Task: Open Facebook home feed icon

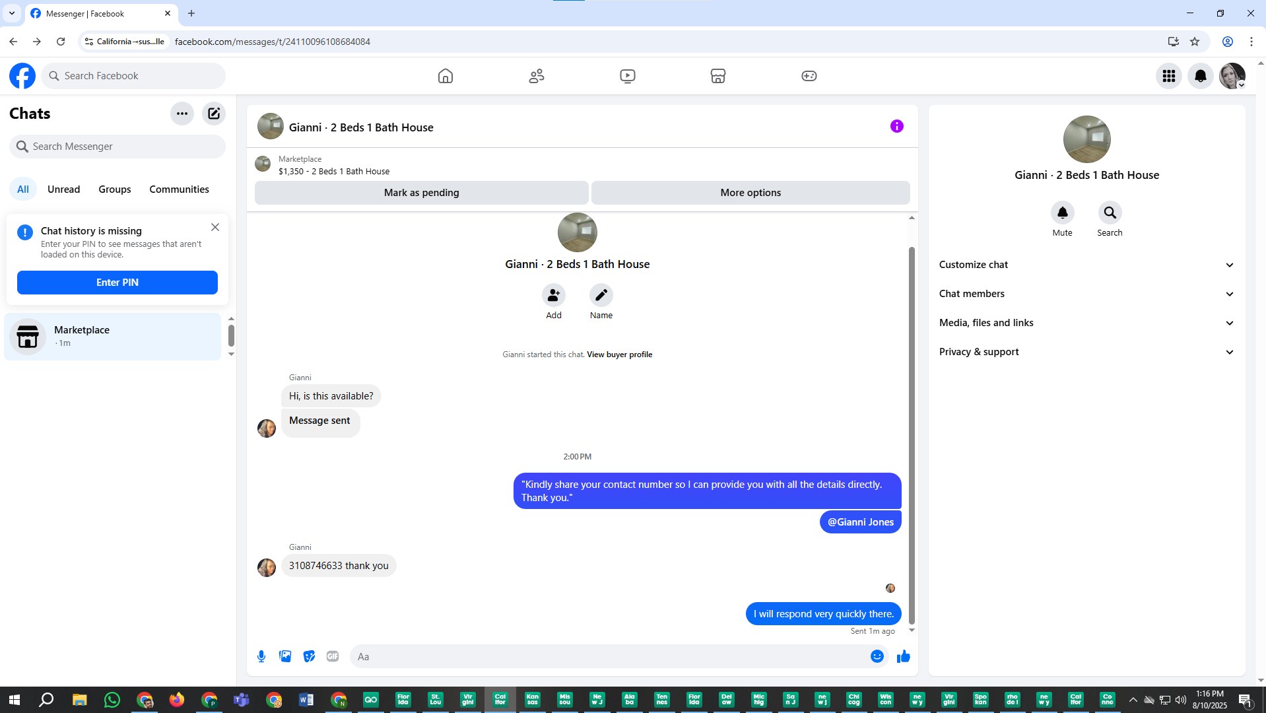Action: (446, 76)
